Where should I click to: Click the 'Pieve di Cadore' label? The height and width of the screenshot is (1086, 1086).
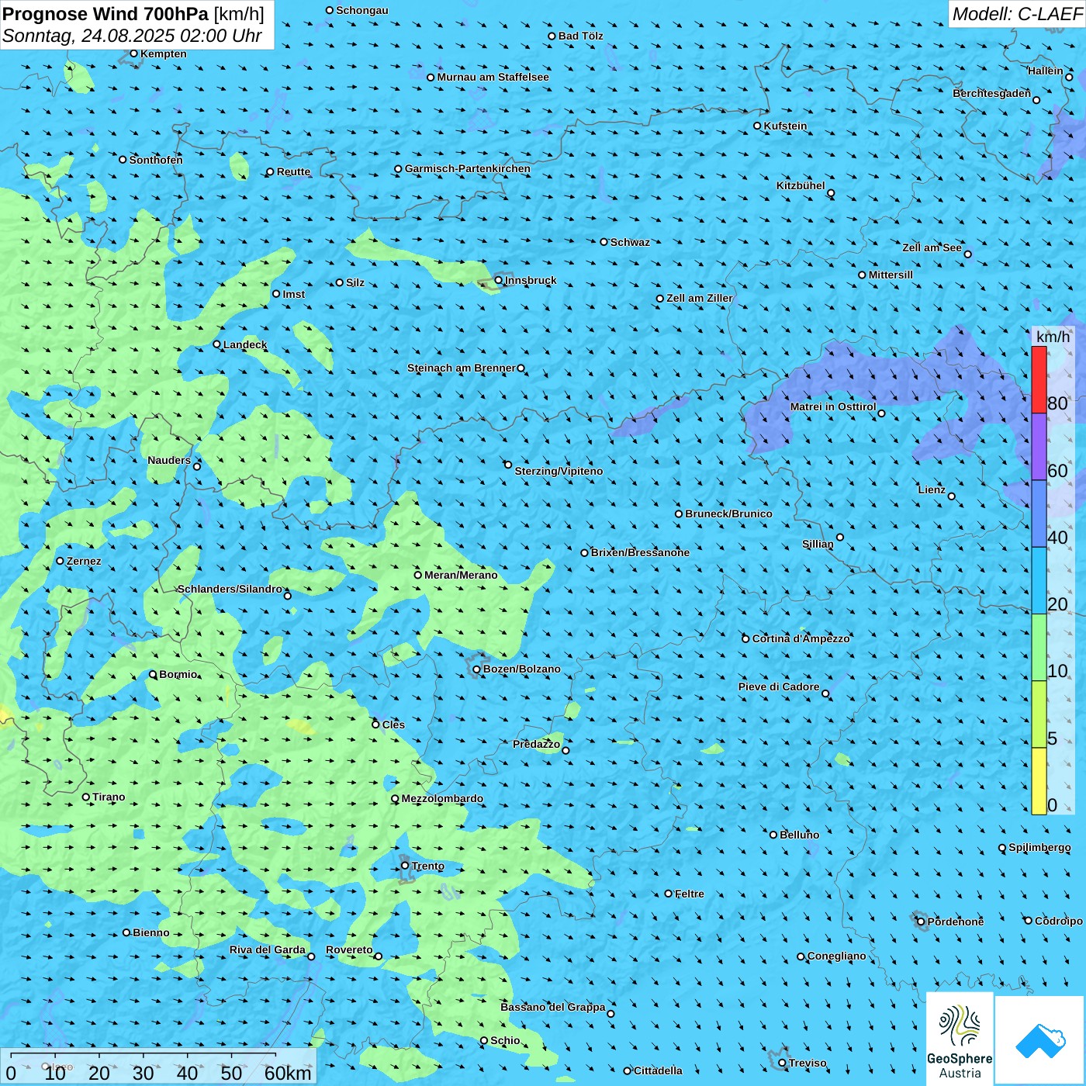point(778,687)
